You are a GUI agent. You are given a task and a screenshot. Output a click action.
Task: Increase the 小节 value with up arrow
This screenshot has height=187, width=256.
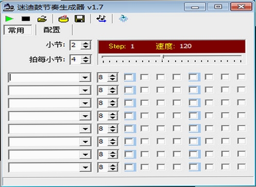[86, 43]
